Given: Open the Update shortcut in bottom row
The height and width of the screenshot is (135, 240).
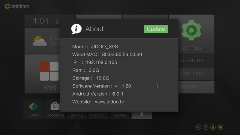Looking at the screenshot, I should 120,115.
